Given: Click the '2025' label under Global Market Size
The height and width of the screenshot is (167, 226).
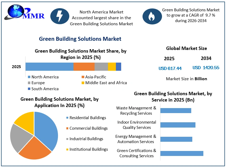Looking at the screenshot, I should 169,59.
